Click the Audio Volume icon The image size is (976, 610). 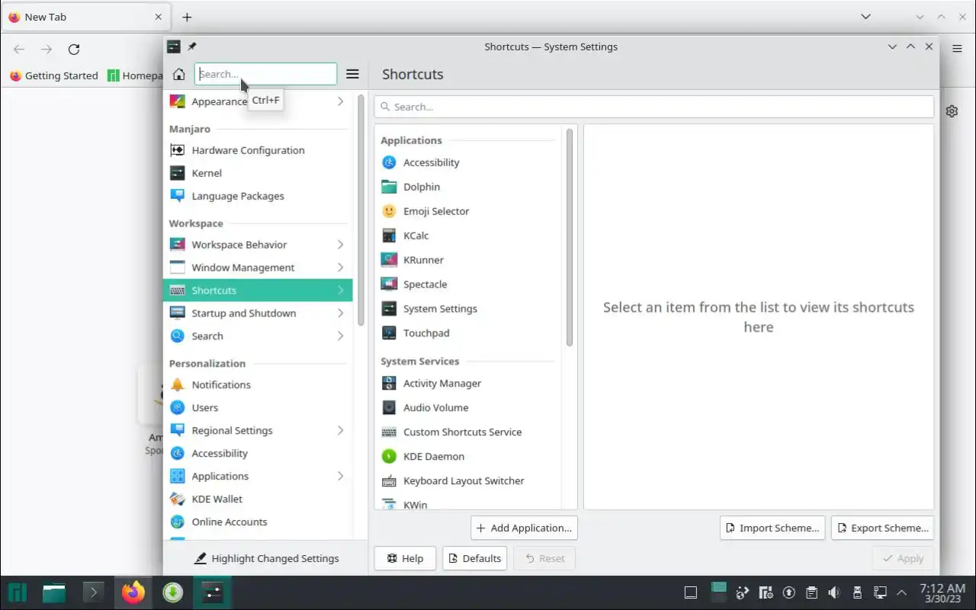tap(389, 408)
